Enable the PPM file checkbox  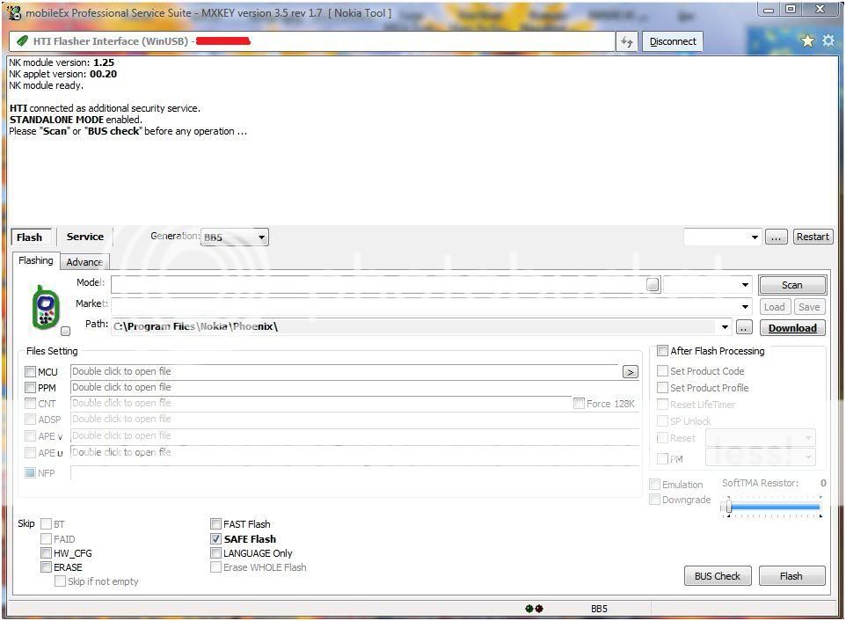[x=30, y=387]
